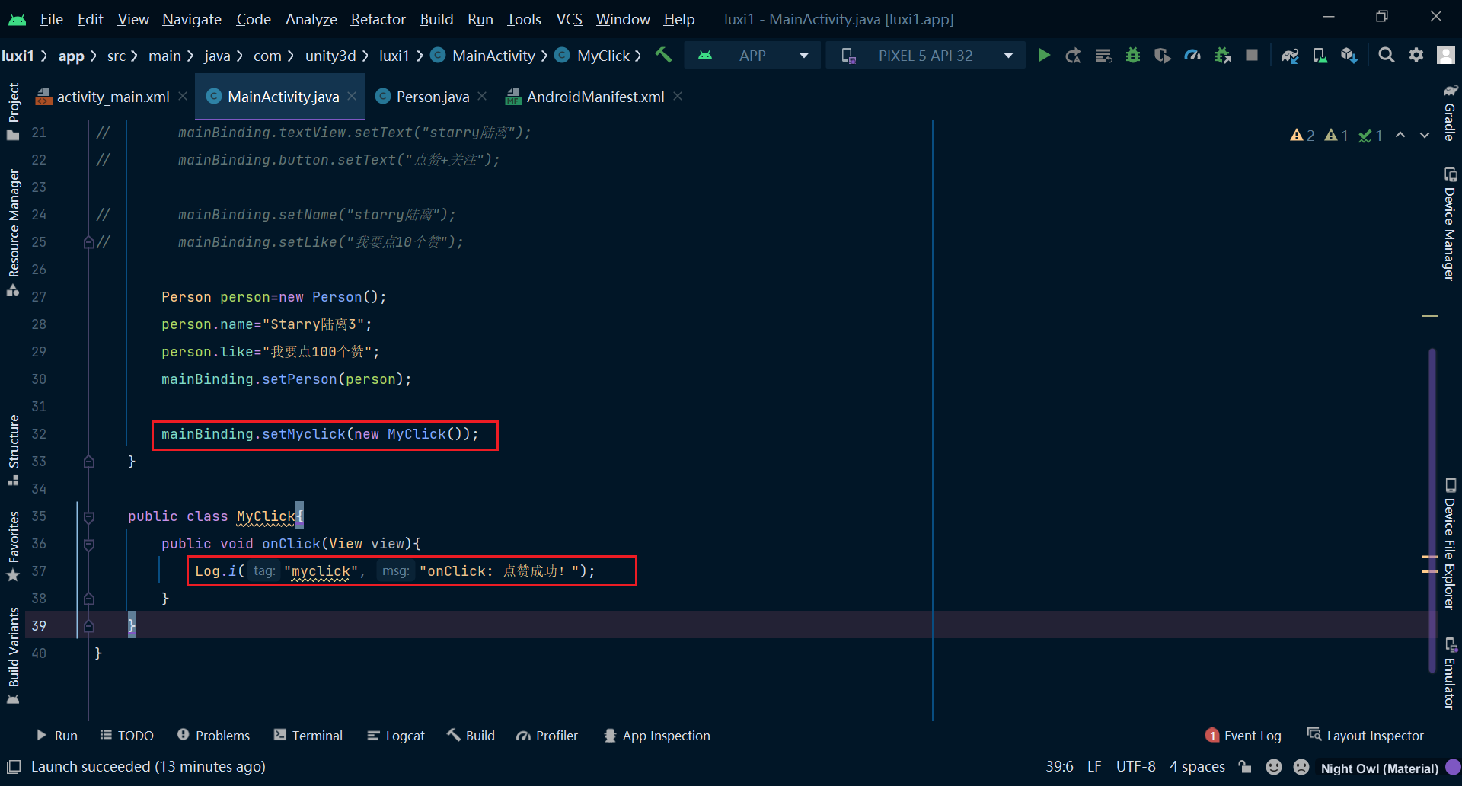Switch to Person.java tab
Viewport: 1462px width, 786px height.
point(433,97)
